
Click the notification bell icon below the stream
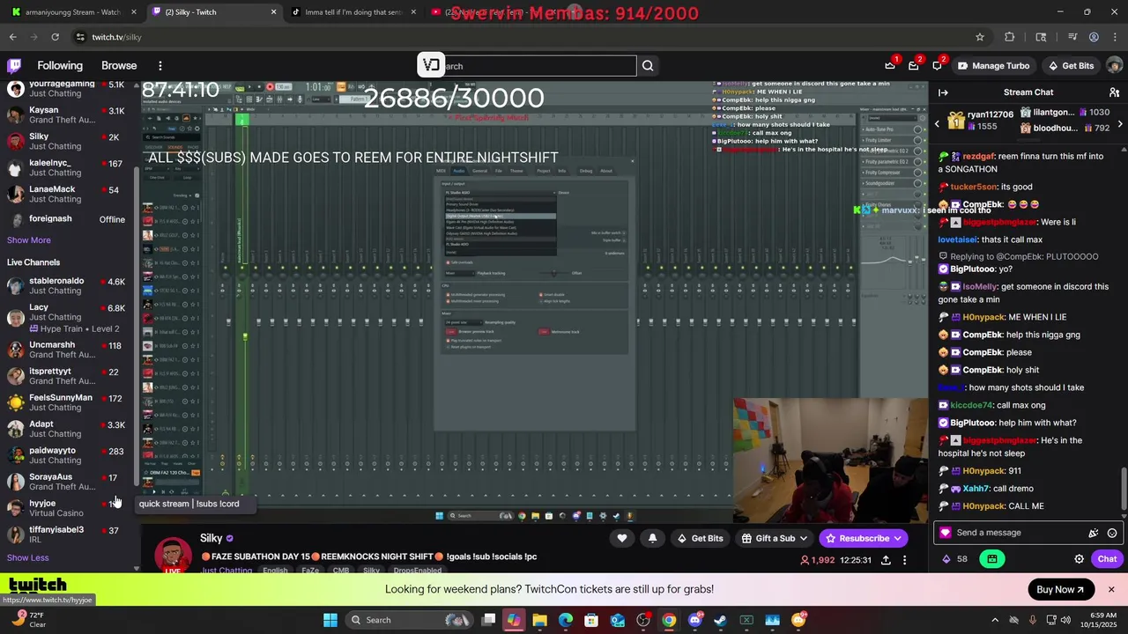point(652,538)
